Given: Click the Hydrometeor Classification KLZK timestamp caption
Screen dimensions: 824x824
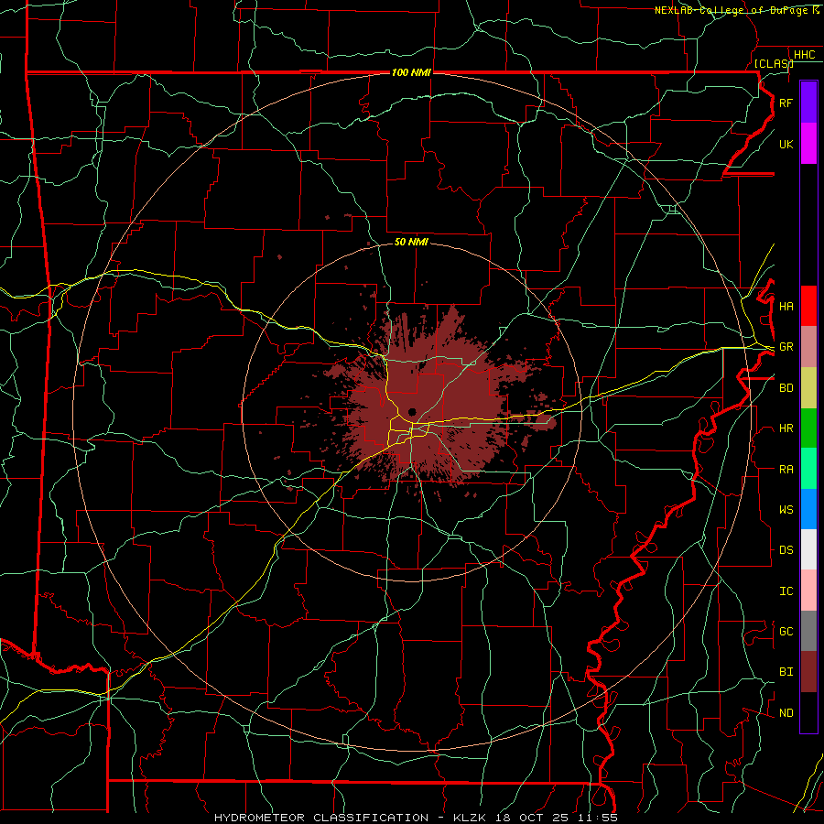Looking at the screenshot, I should tap(416, 818).
